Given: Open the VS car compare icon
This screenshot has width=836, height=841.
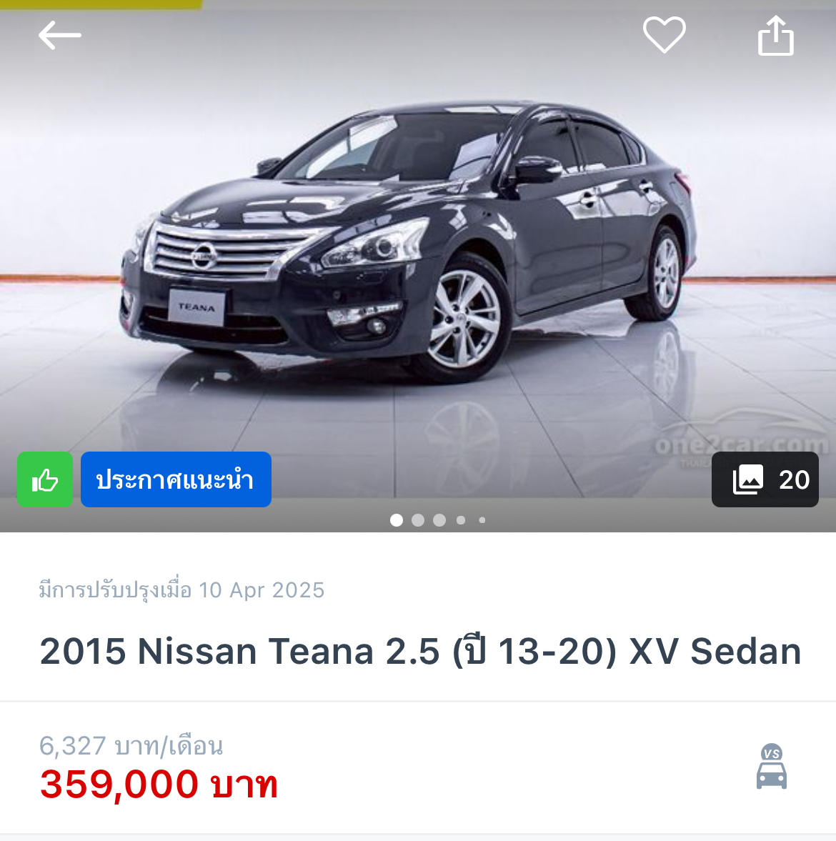Looking at the screenshot, I should point(771,766).
